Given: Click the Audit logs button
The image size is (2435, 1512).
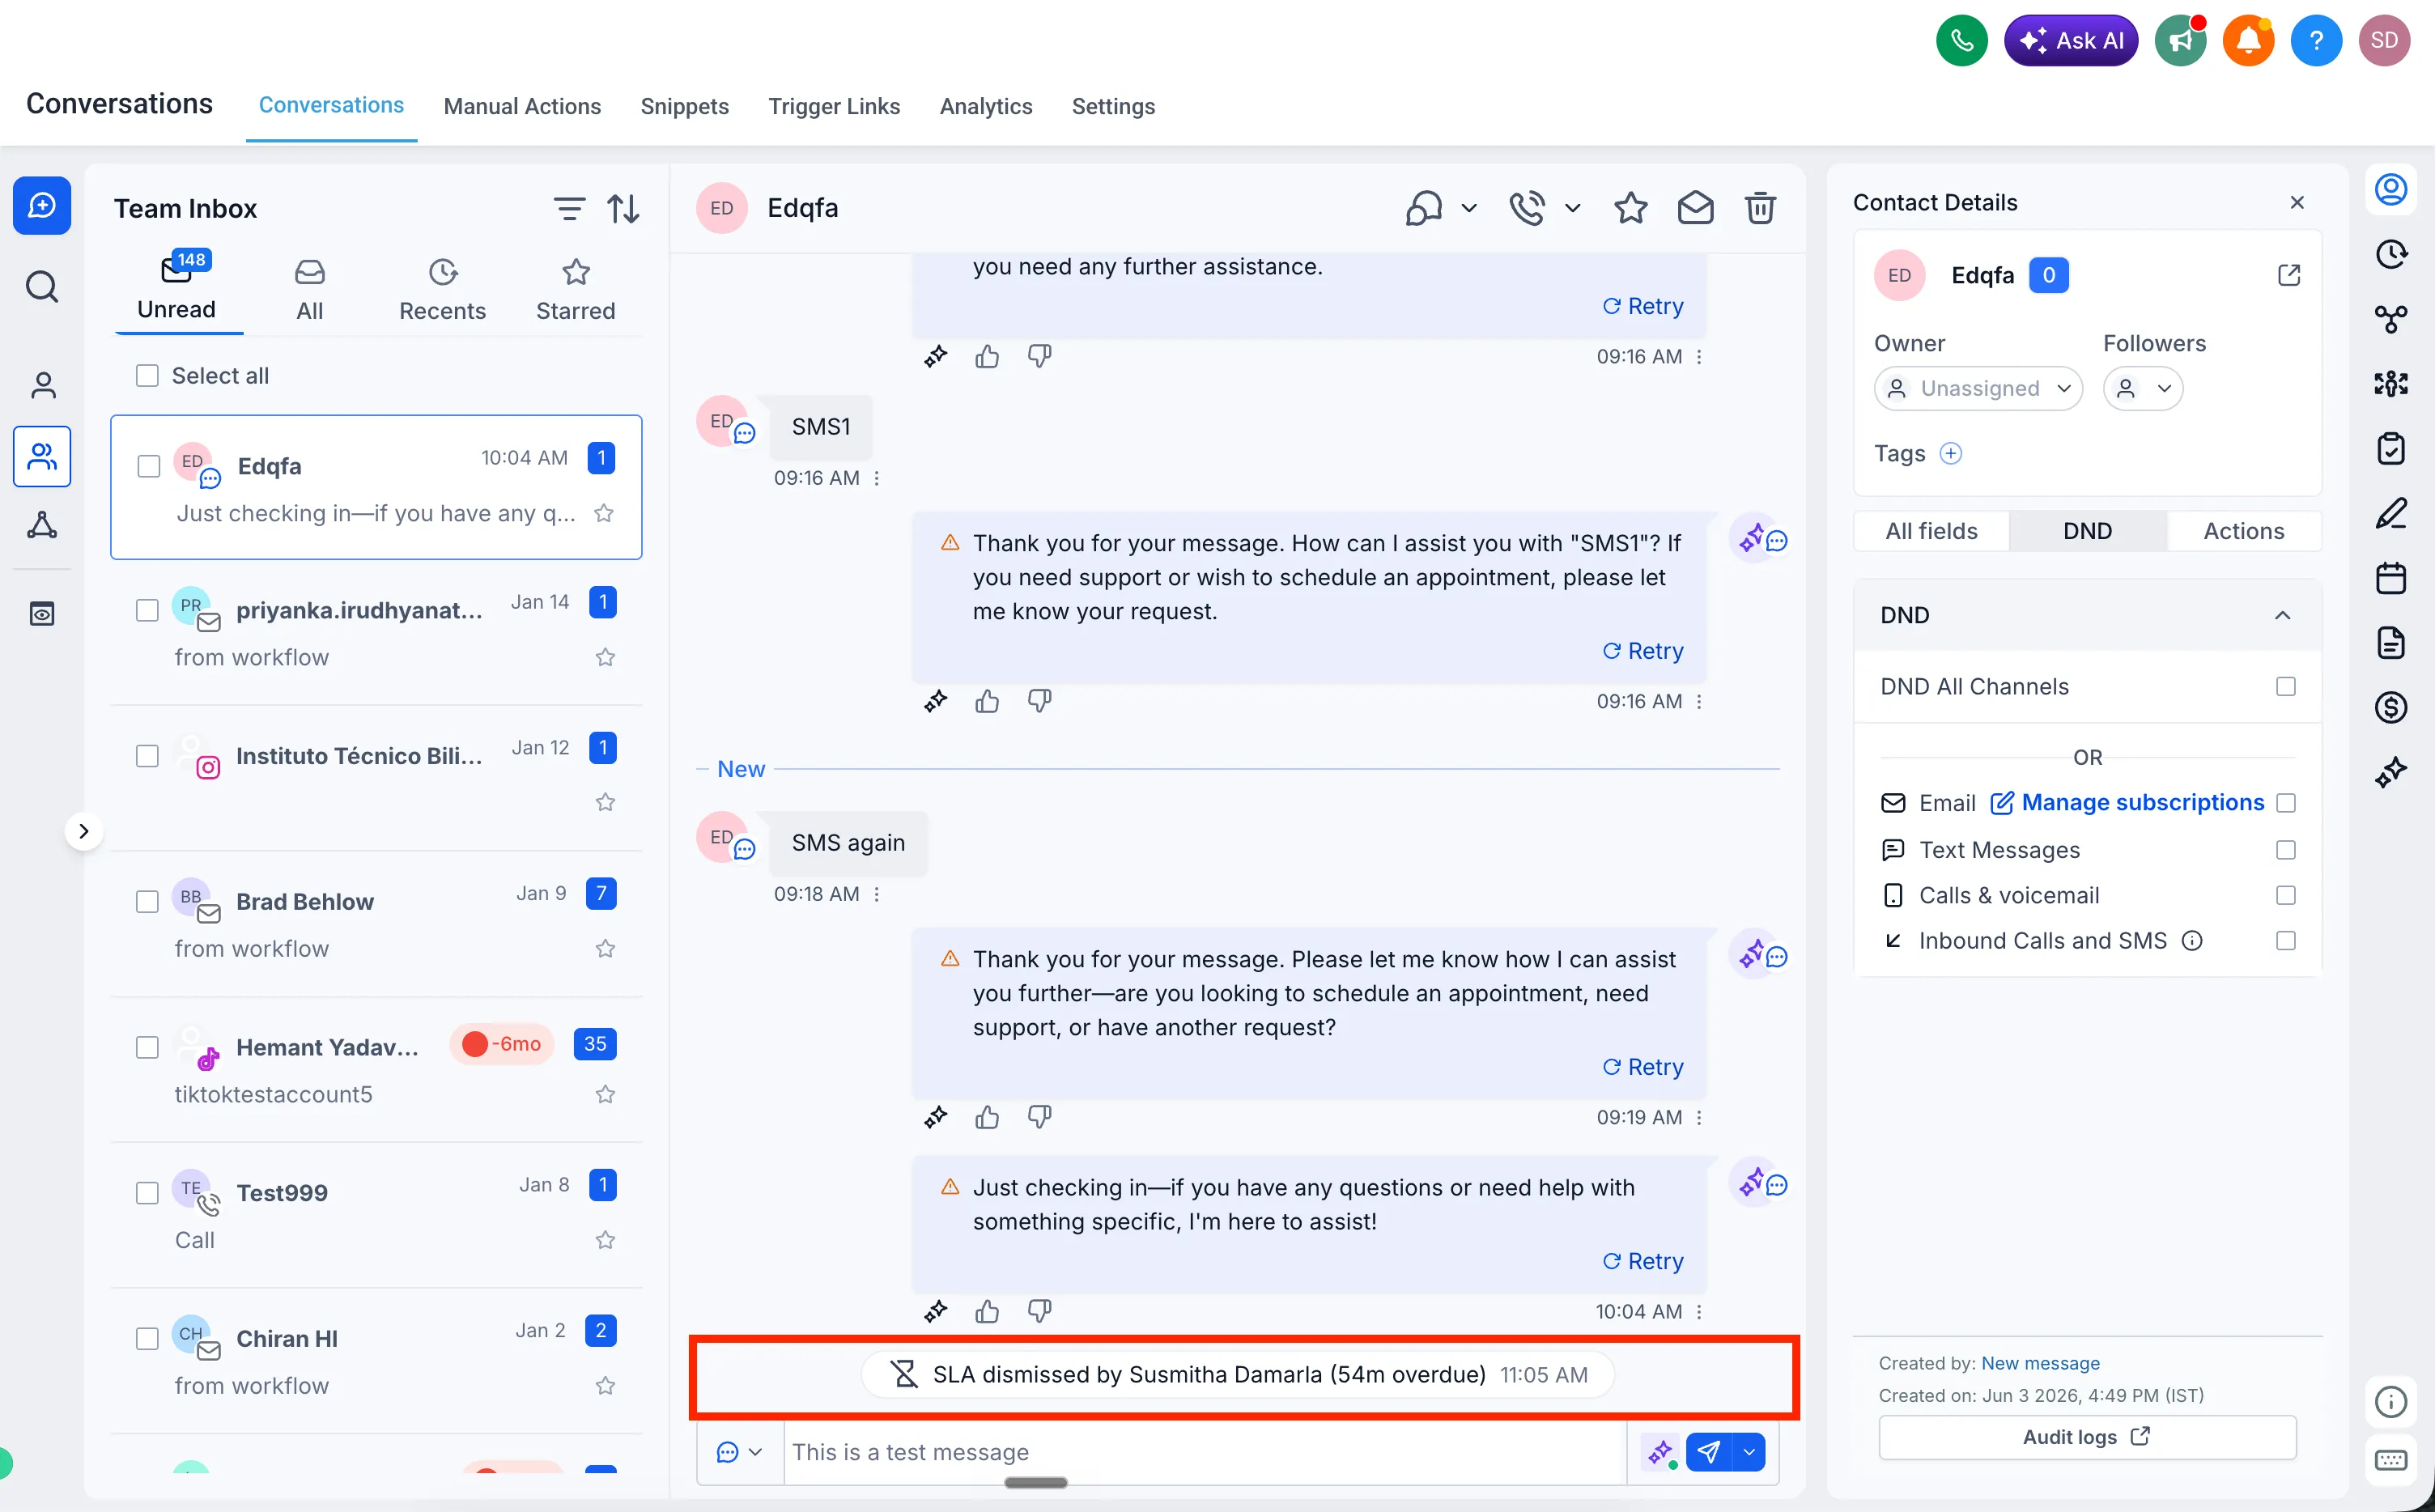Looking at the screenshot, I should click(x=2087, y=1437).
